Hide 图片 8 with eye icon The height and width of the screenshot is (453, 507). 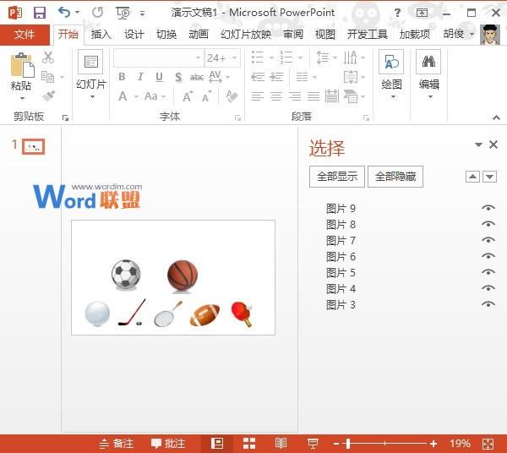(x=488, y=224)
